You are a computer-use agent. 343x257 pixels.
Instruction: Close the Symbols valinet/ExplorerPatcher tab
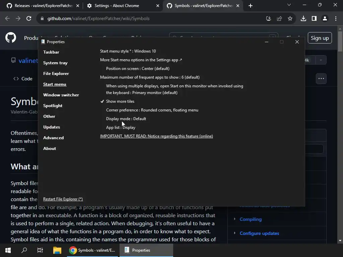238,6
